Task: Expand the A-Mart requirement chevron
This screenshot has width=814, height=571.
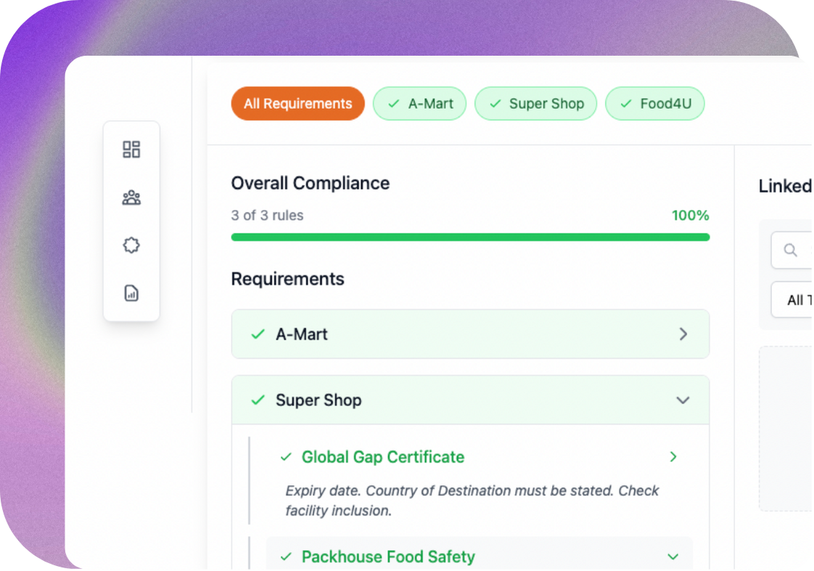Action: 683,334
